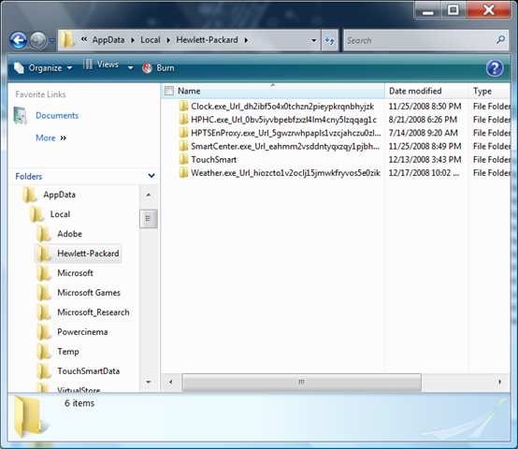Click the Type column header
This screenshot has width=518, height=449.
click(x=489, y=91)
